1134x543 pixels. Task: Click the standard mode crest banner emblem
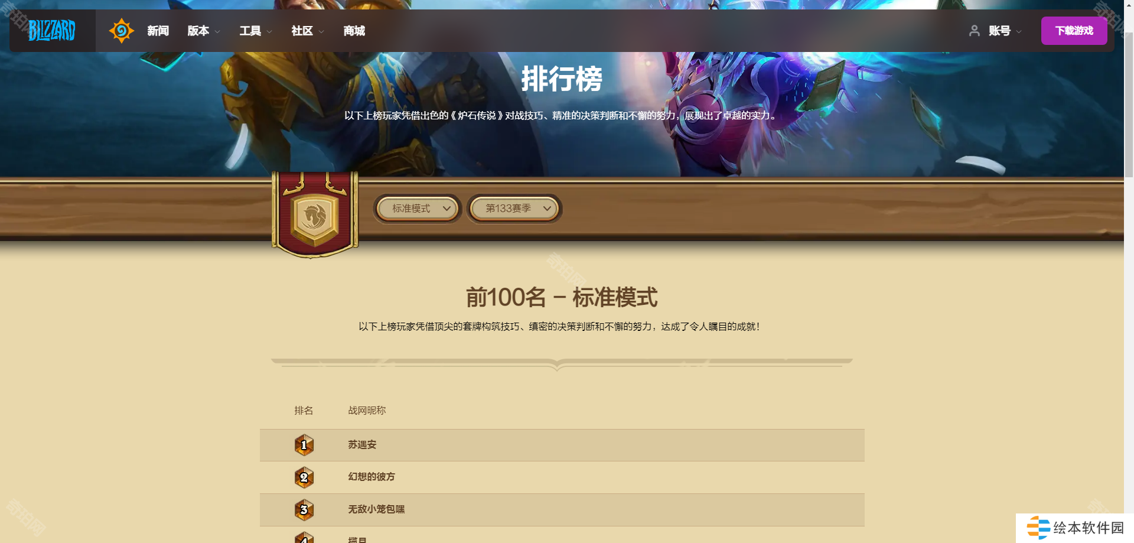click(315, 215)
